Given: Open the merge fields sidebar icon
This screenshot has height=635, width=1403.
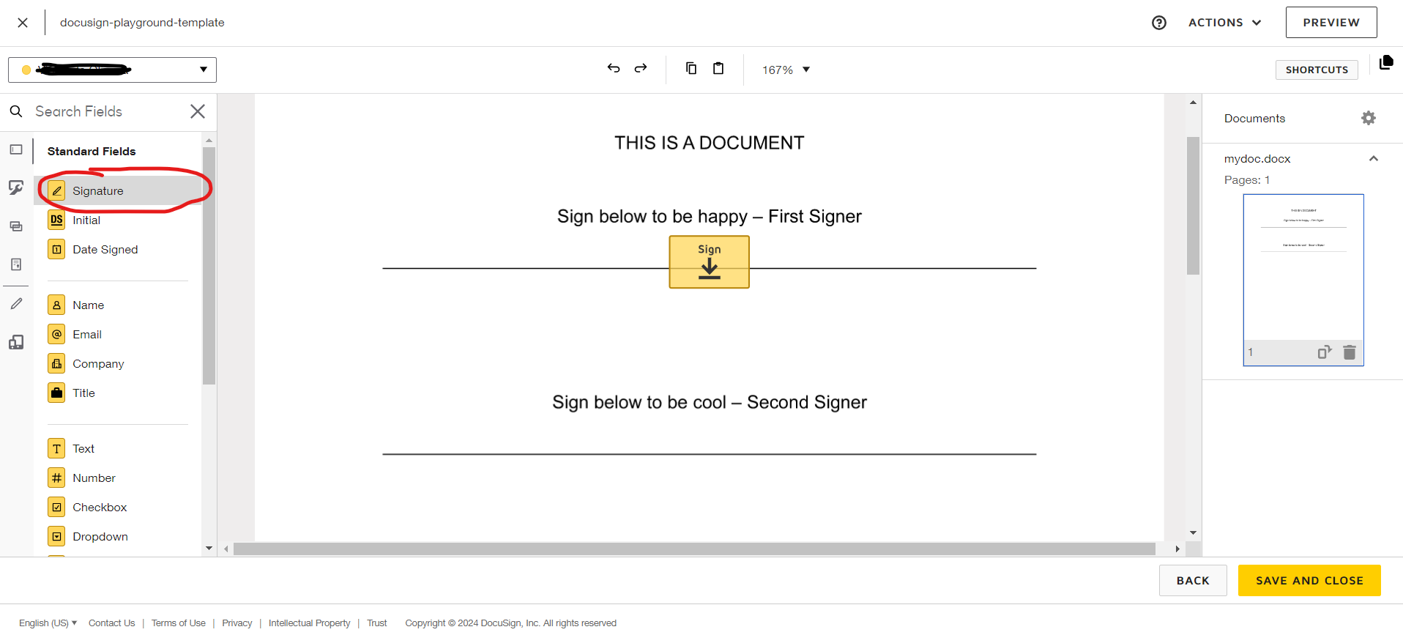Looking at the screenshot, I should click(x=16, y=226).
